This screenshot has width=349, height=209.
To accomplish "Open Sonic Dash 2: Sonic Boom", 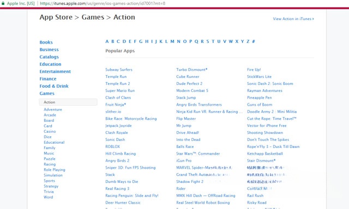I will (x=270, y=83).
